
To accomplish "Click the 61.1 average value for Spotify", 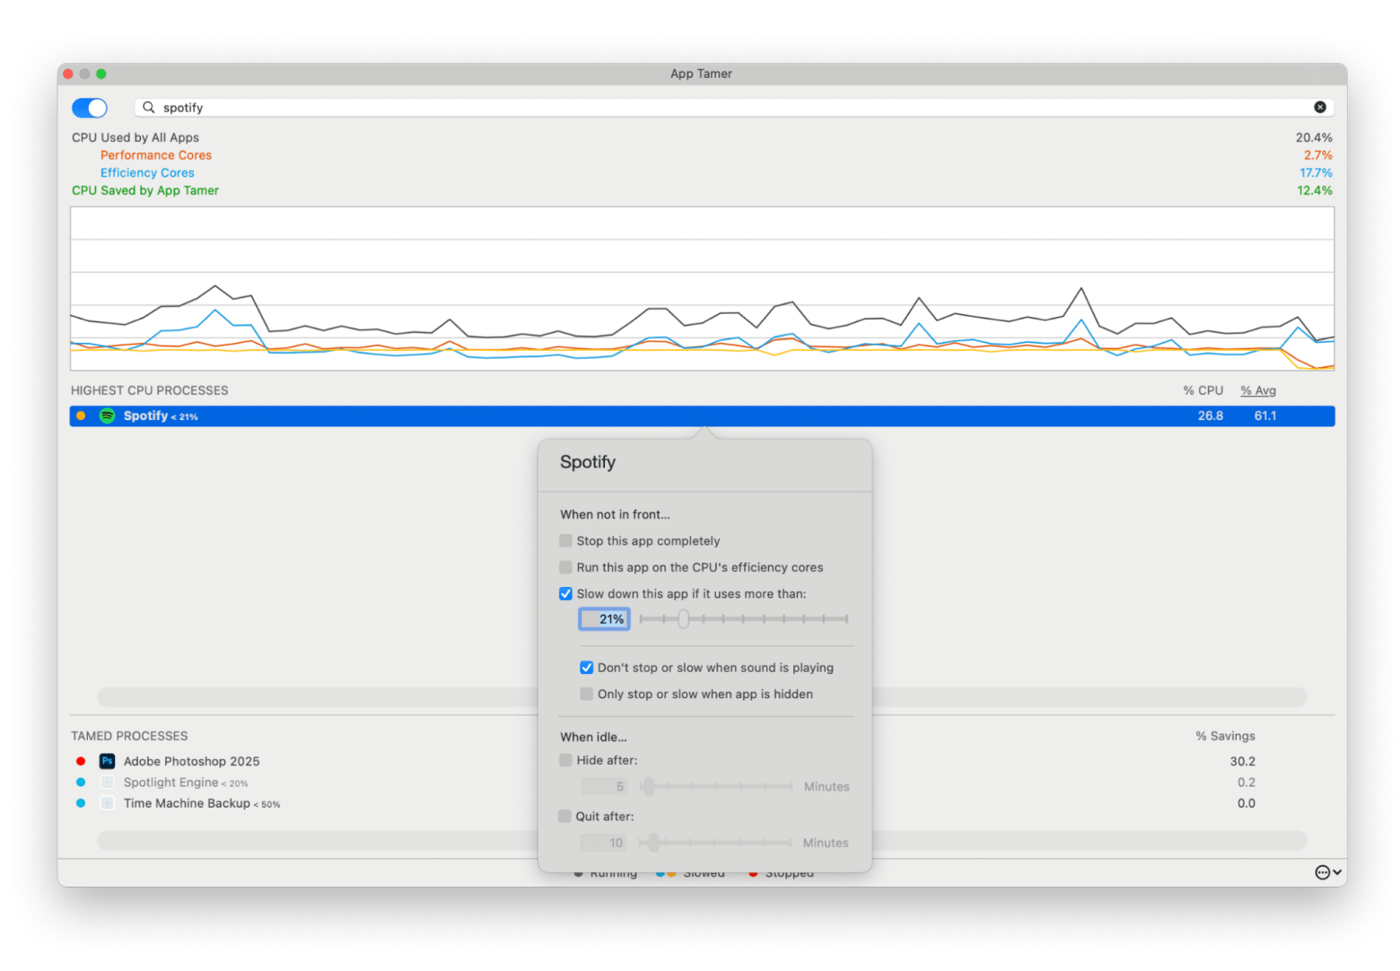I will point(1265,416).
